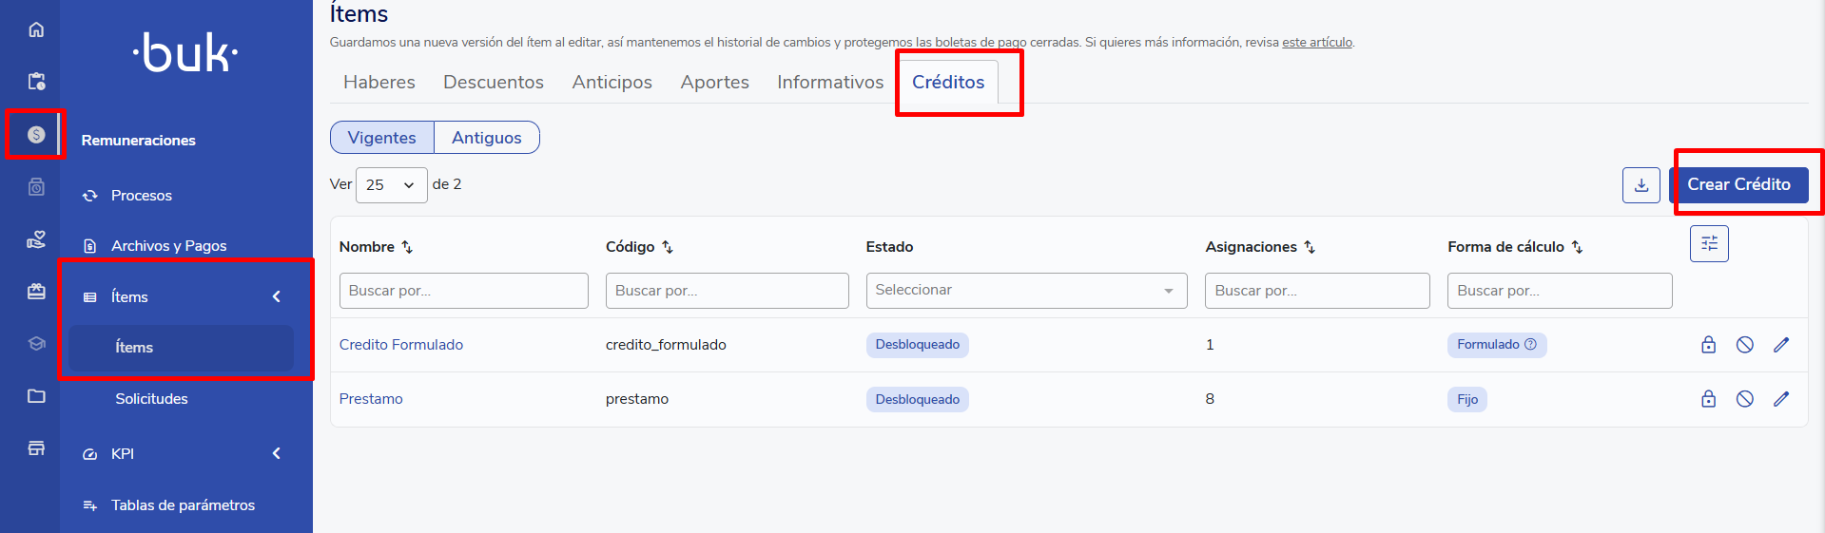Viewport: 1825px width, 533px height.
Task: Open the folder icon in the sidebar
Action: (x=36, y=396)
